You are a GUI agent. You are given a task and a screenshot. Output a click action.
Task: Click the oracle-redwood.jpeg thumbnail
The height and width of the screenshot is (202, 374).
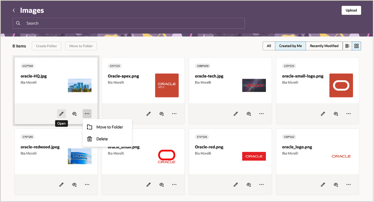coord(80,156)
